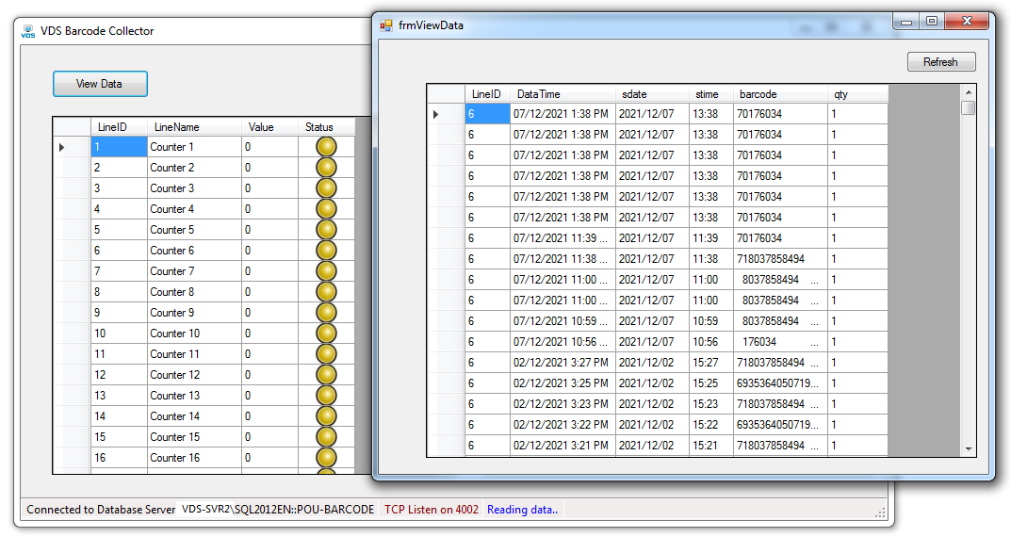Select the 'Counter 7' LineName cell
This screenshot has width=1011, height=537.
[x=195, y=271]
